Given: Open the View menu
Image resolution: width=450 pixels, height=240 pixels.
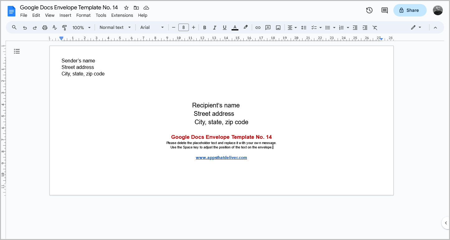Looking at the screenshot, I should [50, 15].
